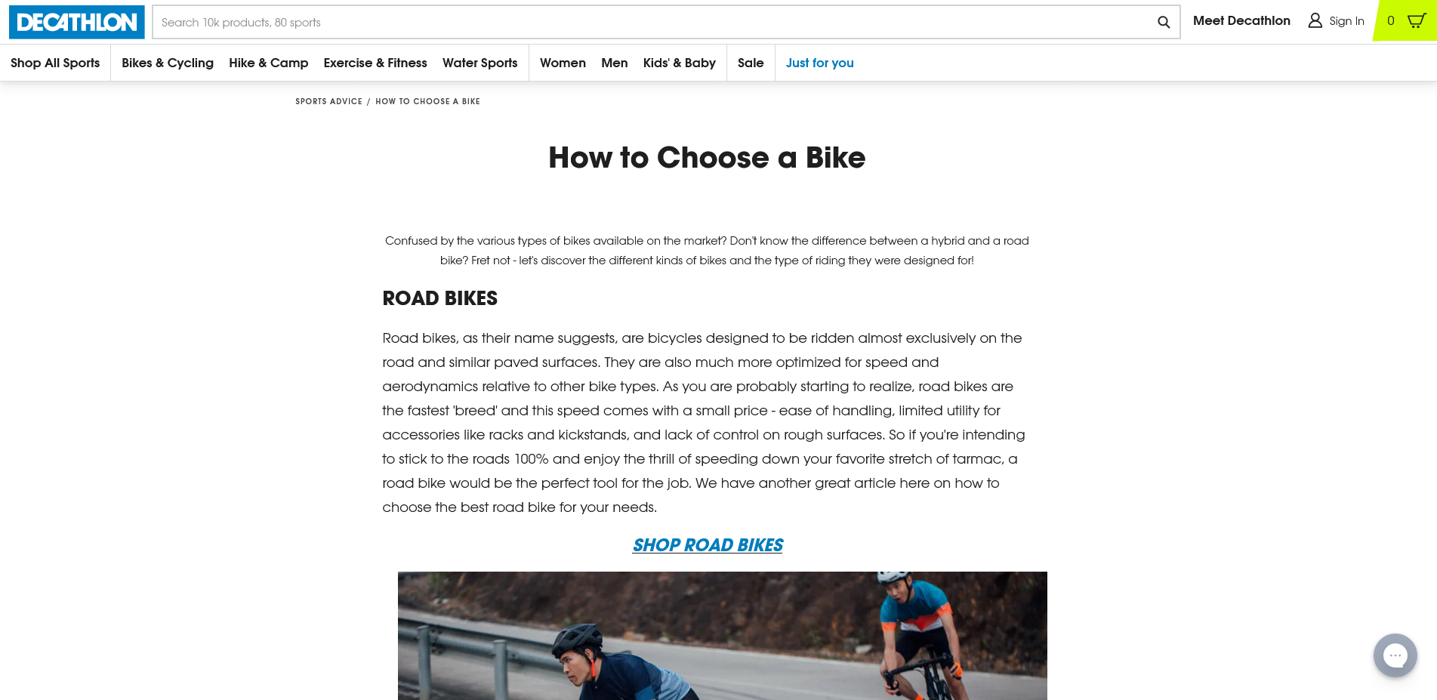Open Kids' & Baby section
Screen dimensions: 1437x700
(x=680, y=63)
